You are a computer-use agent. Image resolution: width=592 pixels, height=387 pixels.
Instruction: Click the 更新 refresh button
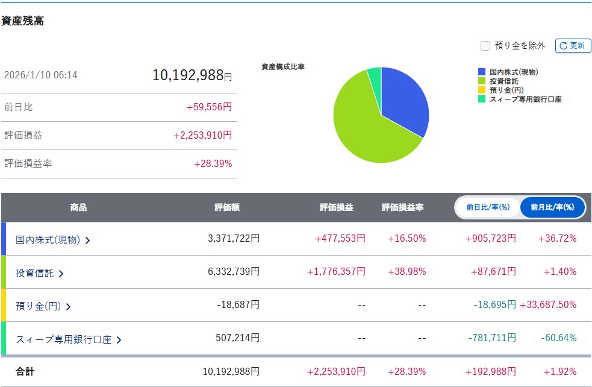(x=573, y=46)
